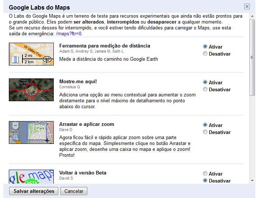Click the Cancelar button
Image resolution: width=256 pixels, height=198 pixels.
tap(74, 191)
